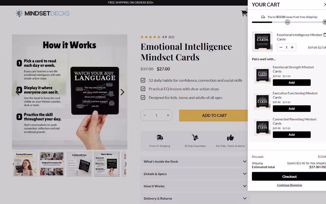Click the Free US Shipping truck icon
This screenshot has height=204, width=326.
point(160,137)
